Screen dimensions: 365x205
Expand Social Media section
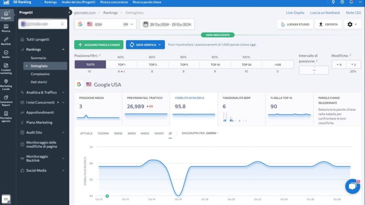(63, 170)
